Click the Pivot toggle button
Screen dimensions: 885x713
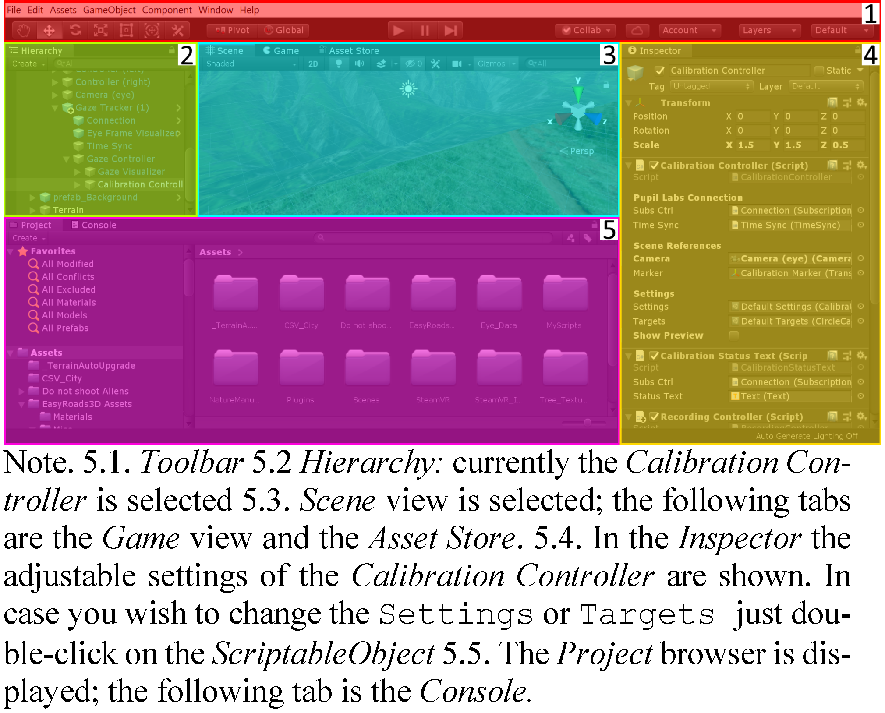click(232, 30)
